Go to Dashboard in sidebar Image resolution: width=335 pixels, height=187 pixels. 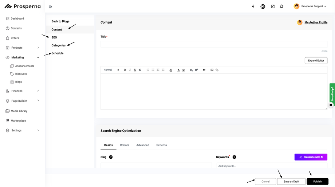(15, 19)
